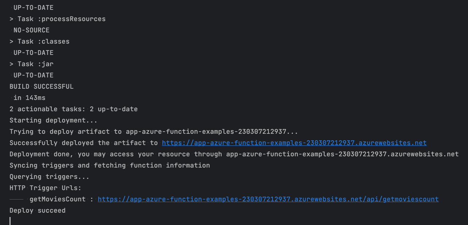The width and height of the screenshot is (468, 225).
Task: Click the BUILD SUCCESSFUL output line
Action: tap(42, 87)
